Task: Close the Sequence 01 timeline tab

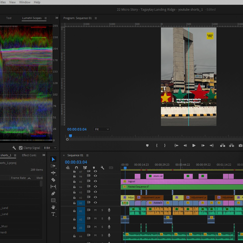Action: pyautogui.click(x=64, y=155)
